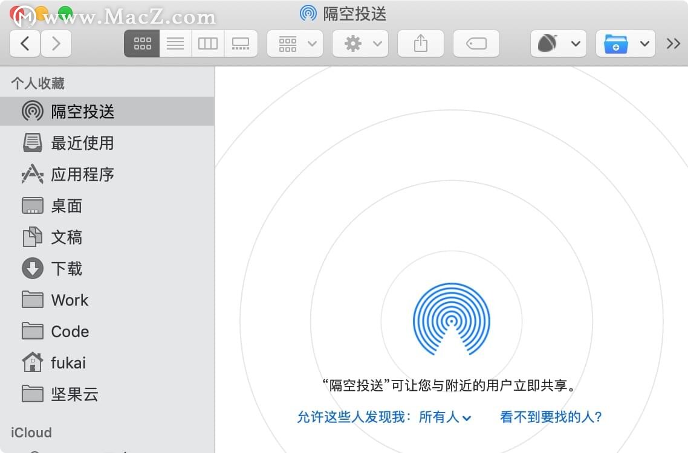This screenshot has height=453, width=688.
Task: Click the iCloud sidebar section header
Action: point(31,432)
